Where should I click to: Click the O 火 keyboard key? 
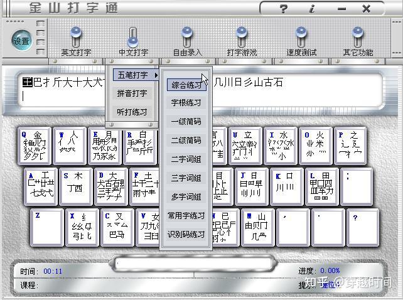(x=316, y=146)
